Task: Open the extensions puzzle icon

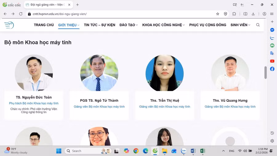Action: click(x=234, y=14)
